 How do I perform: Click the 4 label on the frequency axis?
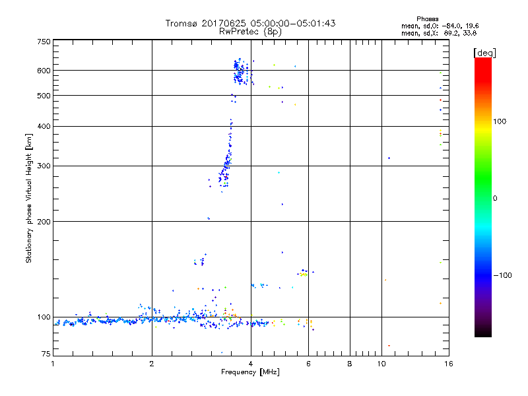point(251,364)
